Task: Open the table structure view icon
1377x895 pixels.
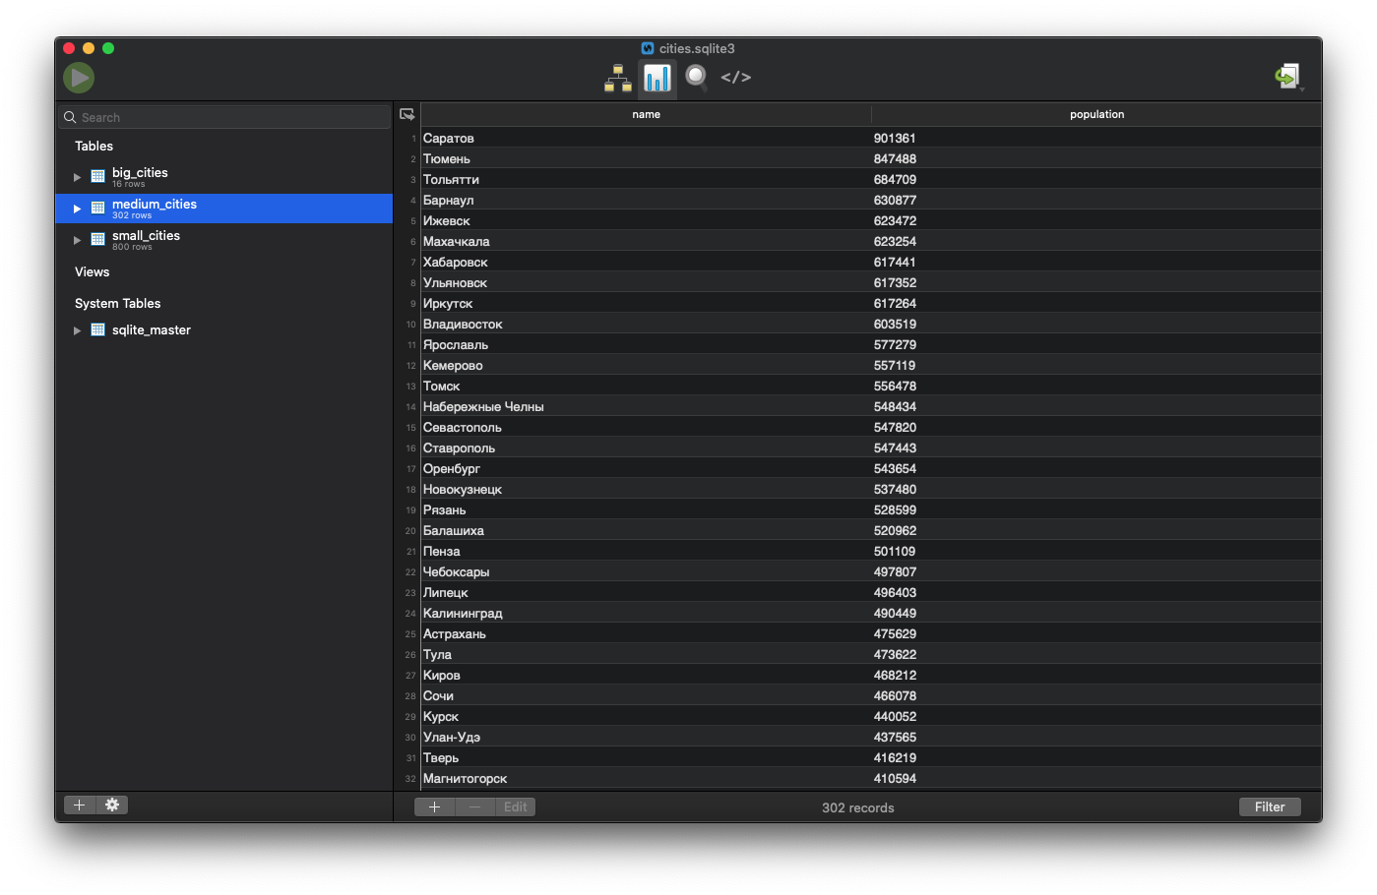Action: tap(618, 78)
